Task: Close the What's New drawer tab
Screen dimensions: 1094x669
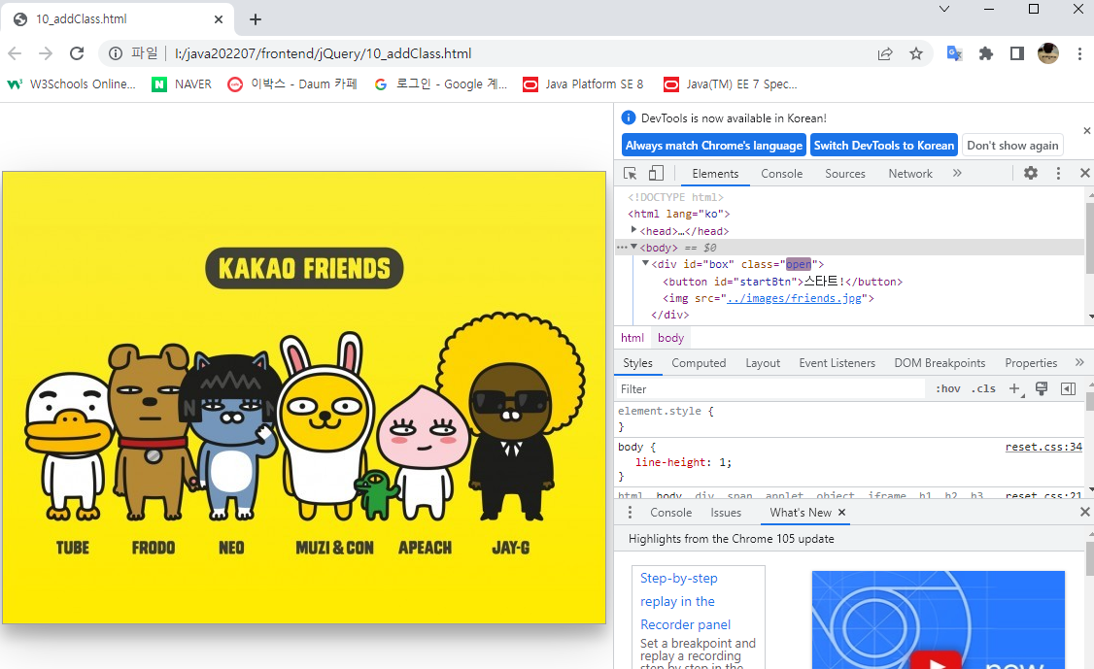Action: [841, 512]
